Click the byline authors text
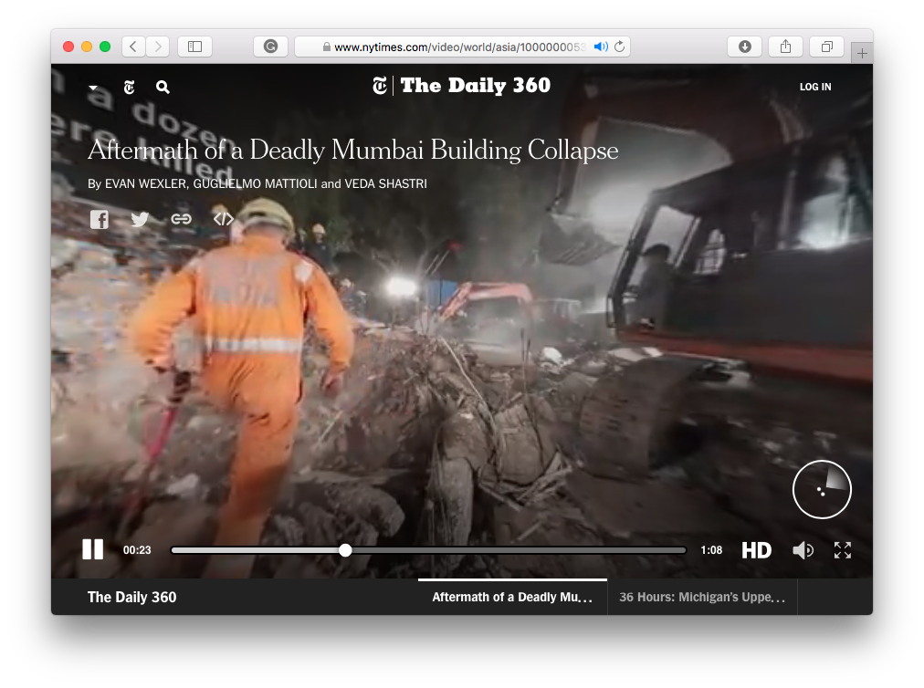 pyautogui.click(x=257, y=183)
